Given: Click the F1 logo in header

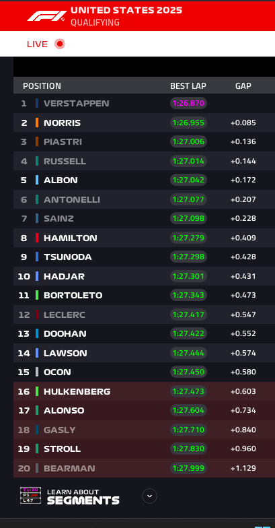Looking at the screenshot, I should click(x=47, y=16).
